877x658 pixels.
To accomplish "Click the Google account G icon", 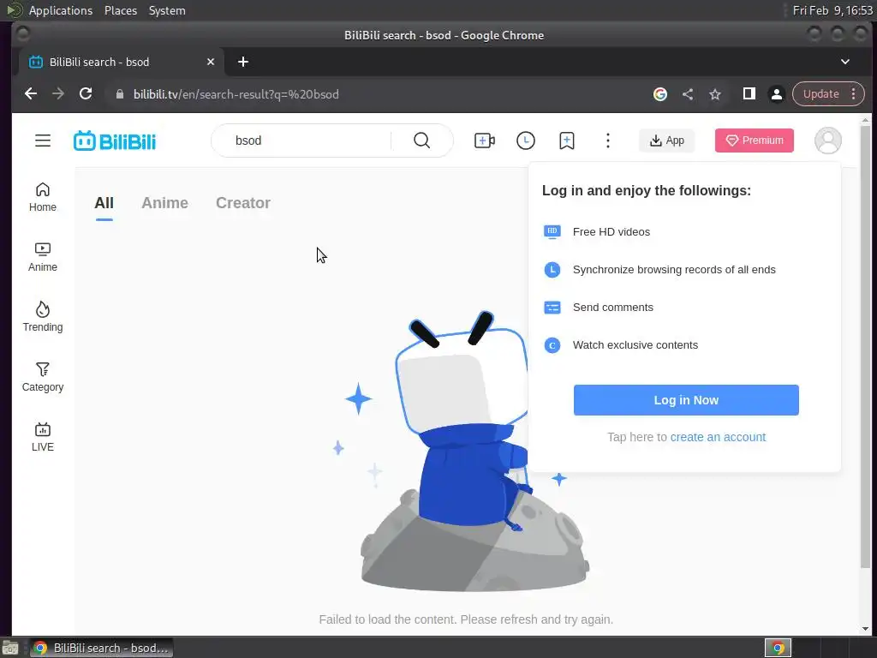I will [660, 94].
